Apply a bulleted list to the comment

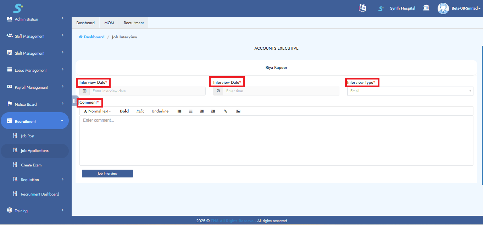point(190,111)
